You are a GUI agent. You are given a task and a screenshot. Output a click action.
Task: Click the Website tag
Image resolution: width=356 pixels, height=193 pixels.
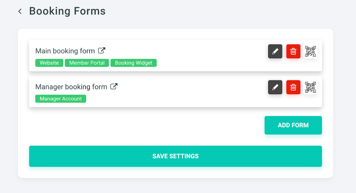pyautogui.click(x=49, y=63)
